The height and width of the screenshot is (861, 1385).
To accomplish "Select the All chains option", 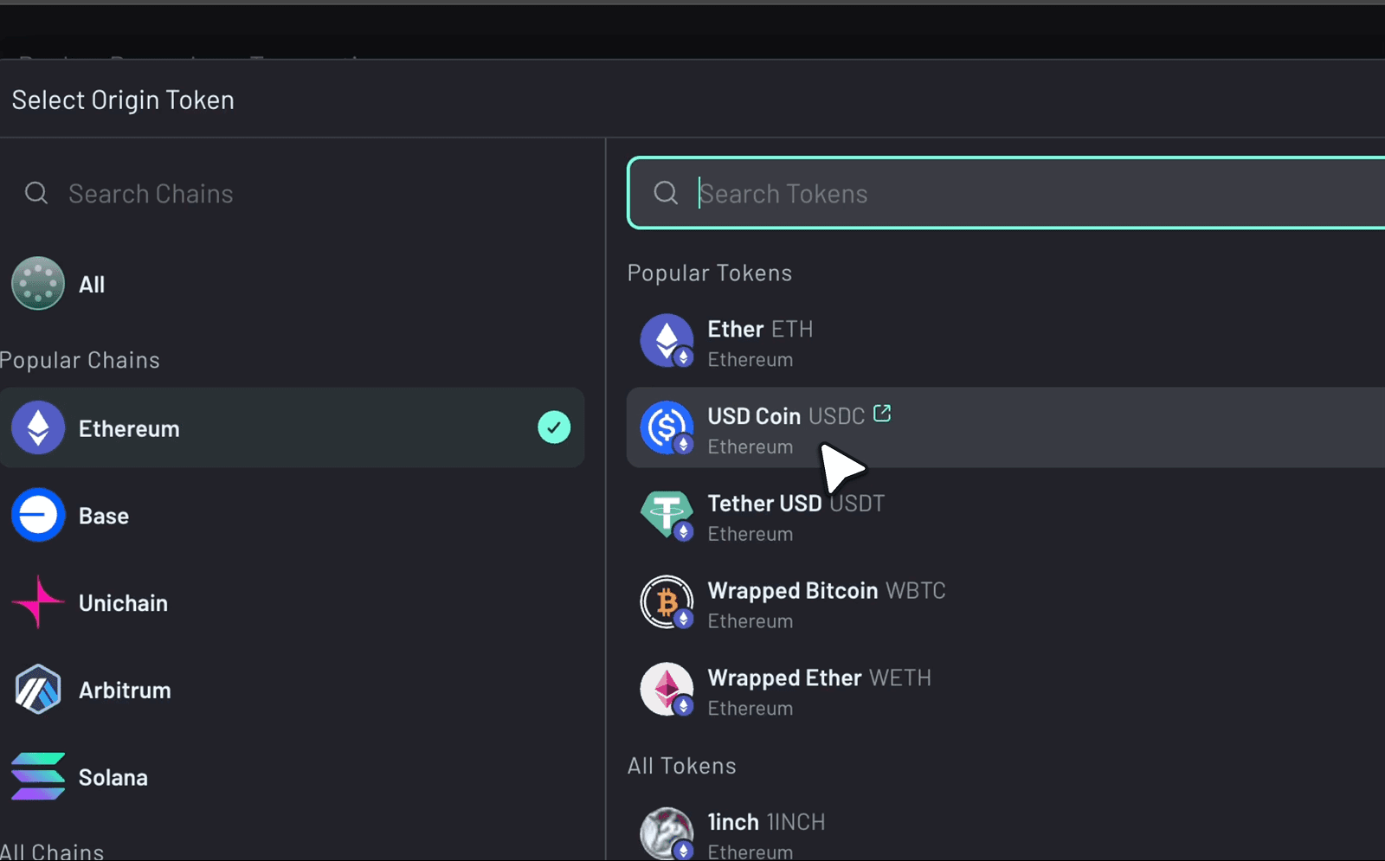I will pyautogui.click(x=92, y=284).
